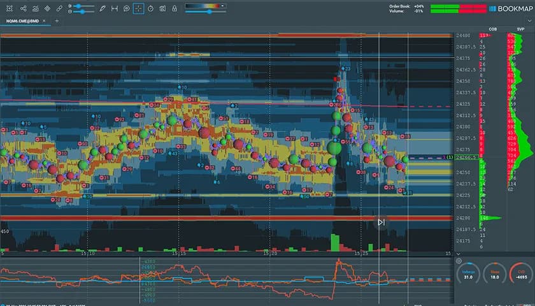Adjust the lower brightness slider in toolbar
Viewport: 535px width, 306px height.
pos(83,11)
